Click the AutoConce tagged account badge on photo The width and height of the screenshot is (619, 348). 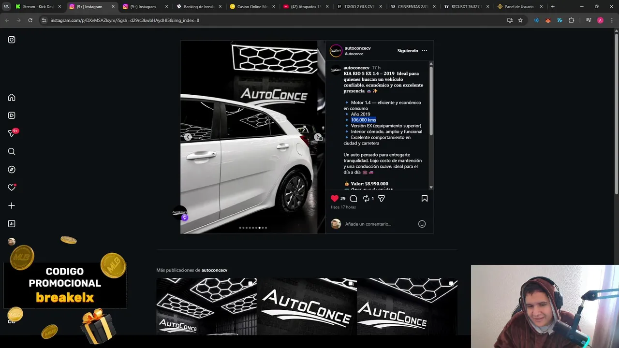pyautogui.click(x=180, y=213)
